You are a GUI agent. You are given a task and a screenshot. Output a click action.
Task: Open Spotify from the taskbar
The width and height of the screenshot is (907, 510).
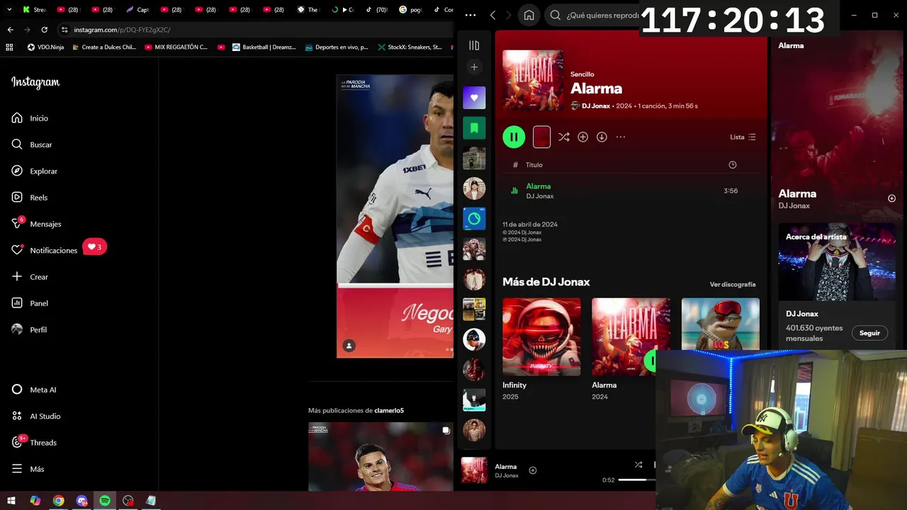(x=105, y=501)
